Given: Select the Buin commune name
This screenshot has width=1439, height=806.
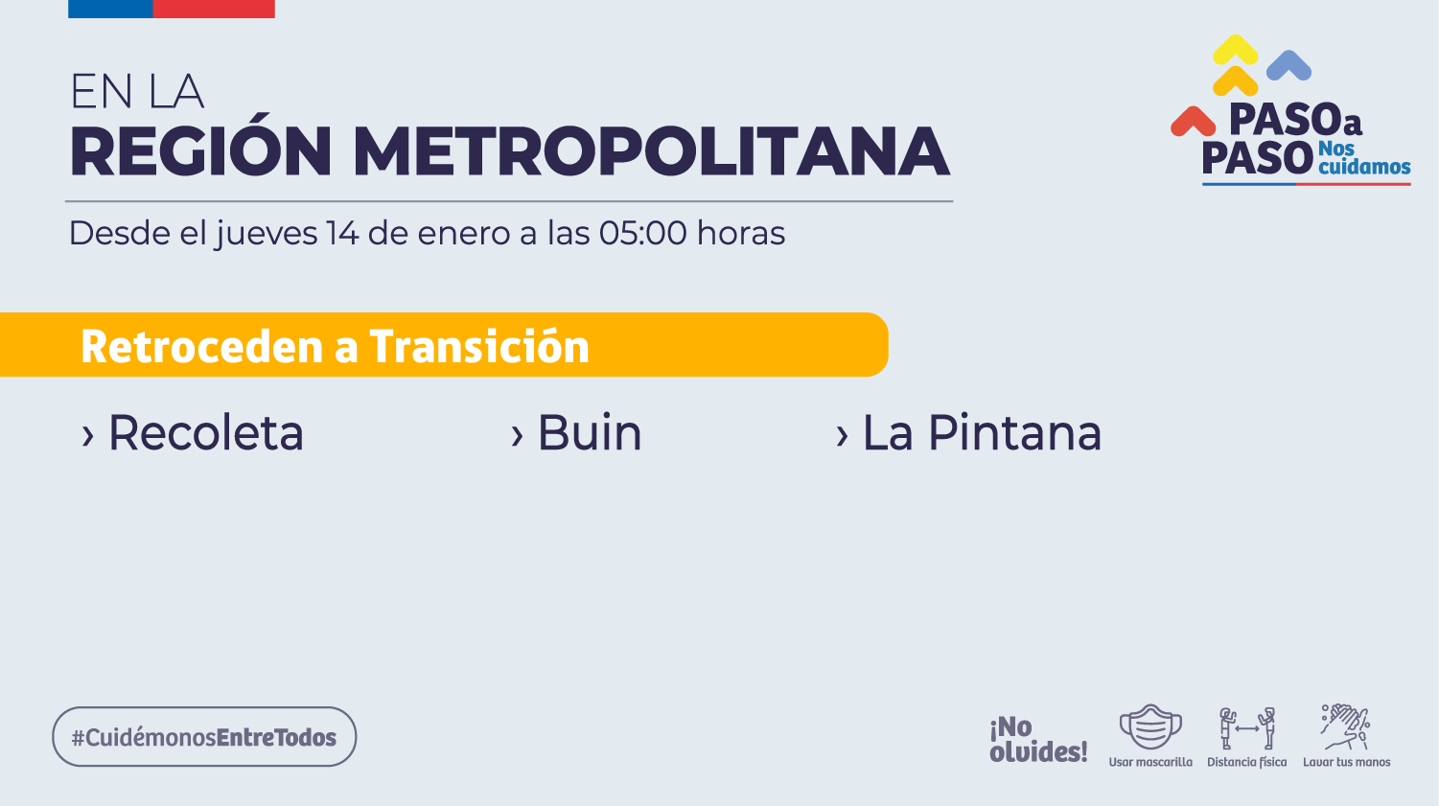Looking at the screenshot, I should (x=590, y=433).
